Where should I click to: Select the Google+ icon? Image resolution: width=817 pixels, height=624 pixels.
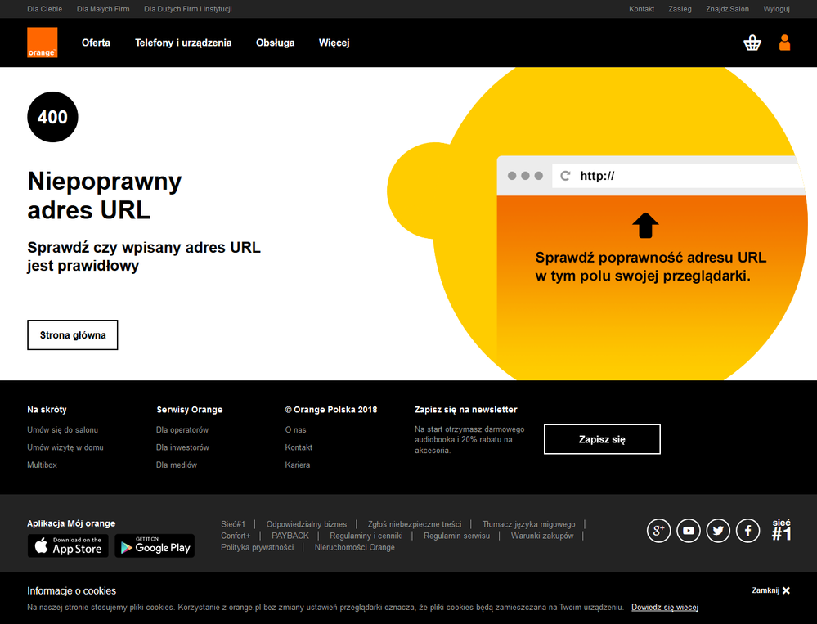pos(658,530)
